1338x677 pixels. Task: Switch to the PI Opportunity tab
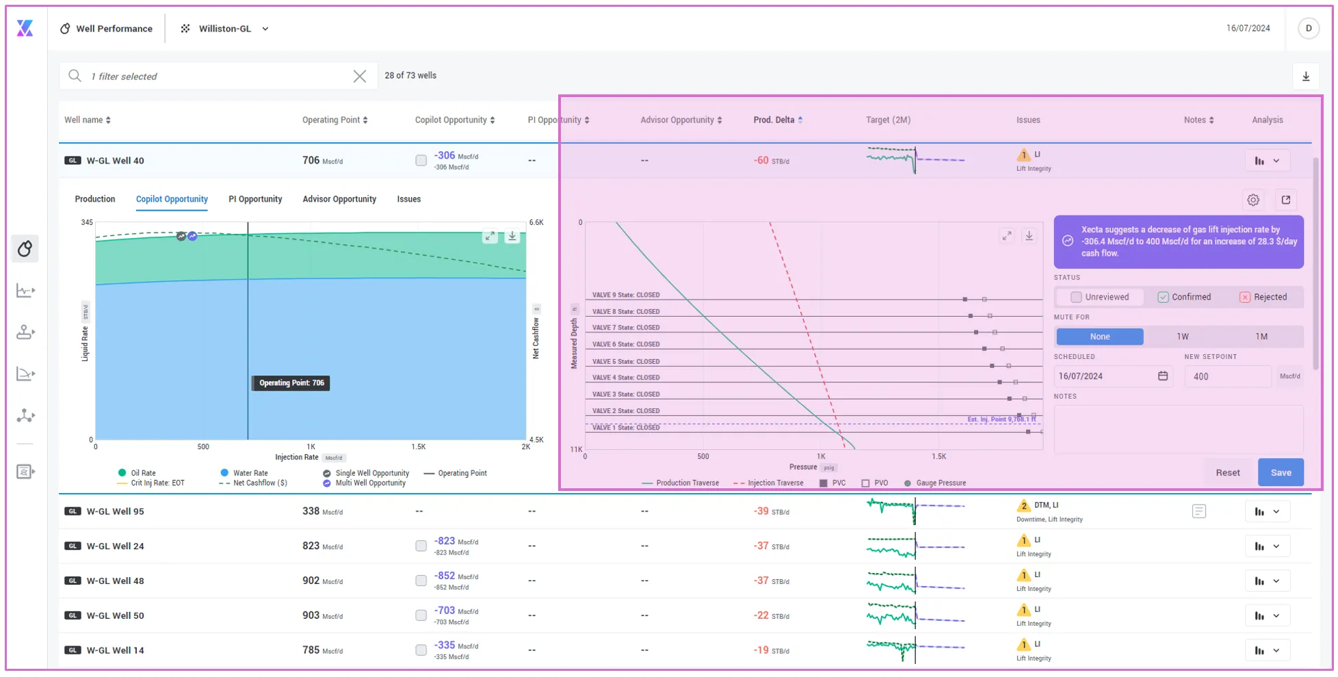255,199
